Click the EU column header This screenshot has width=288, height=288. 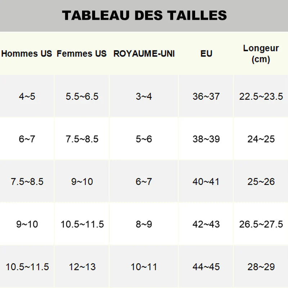(206, 54)
